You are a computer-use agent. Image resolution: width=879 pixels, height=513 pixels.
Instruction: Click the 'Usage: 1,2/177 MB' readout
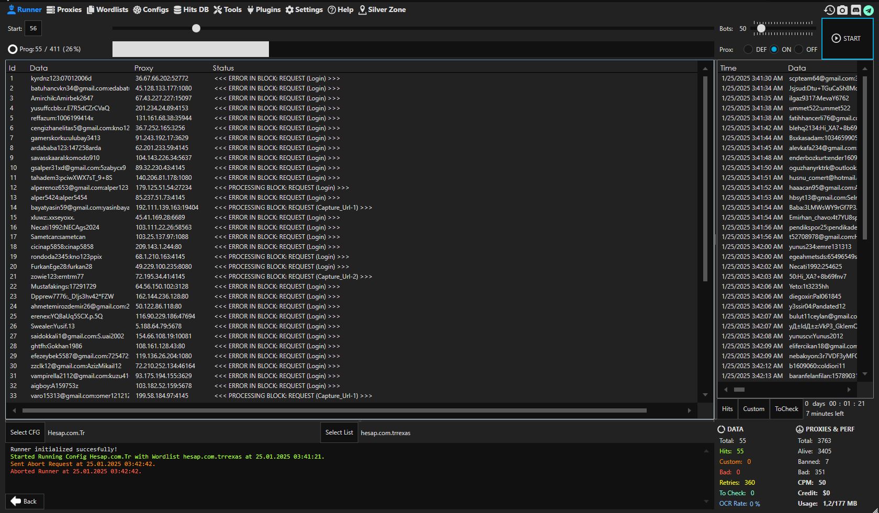click(x=827, y=504)
